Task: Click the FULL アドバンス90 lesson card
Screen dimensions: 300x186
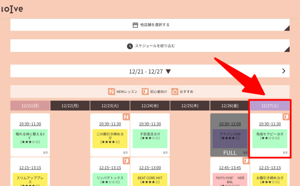Action: (230, 135)
